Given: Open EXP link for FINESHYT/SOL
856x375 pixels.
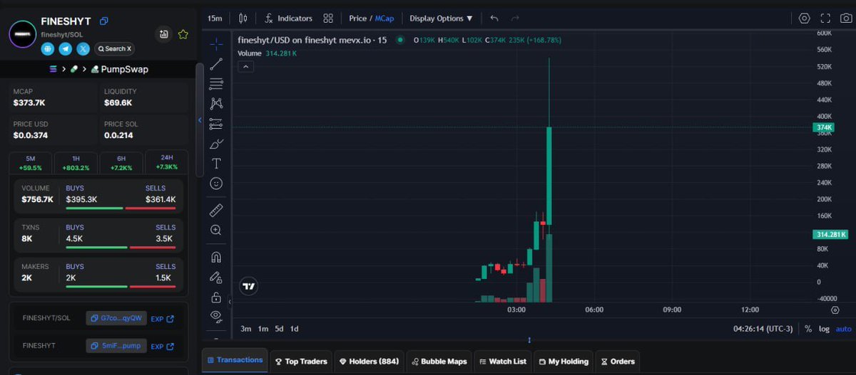Looking at the screenshot, I should coord(163,318).
